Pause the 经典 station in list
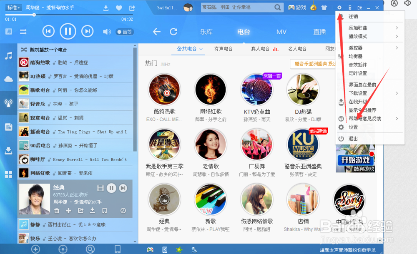 (x=111, y=188)
